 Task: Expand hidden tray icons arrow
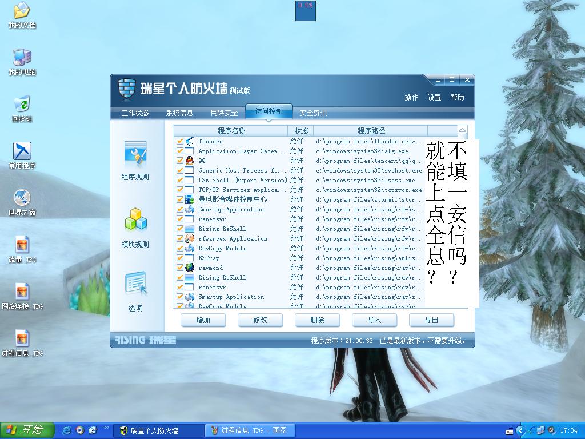(520, 431)
